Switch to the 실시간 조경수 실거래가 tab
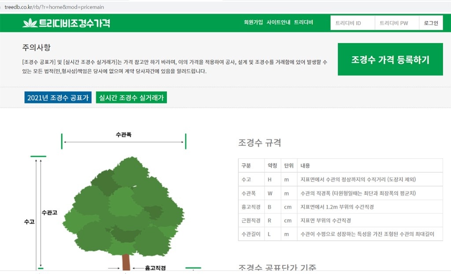This screenshot has width=451, height=274. click(131, 98)
